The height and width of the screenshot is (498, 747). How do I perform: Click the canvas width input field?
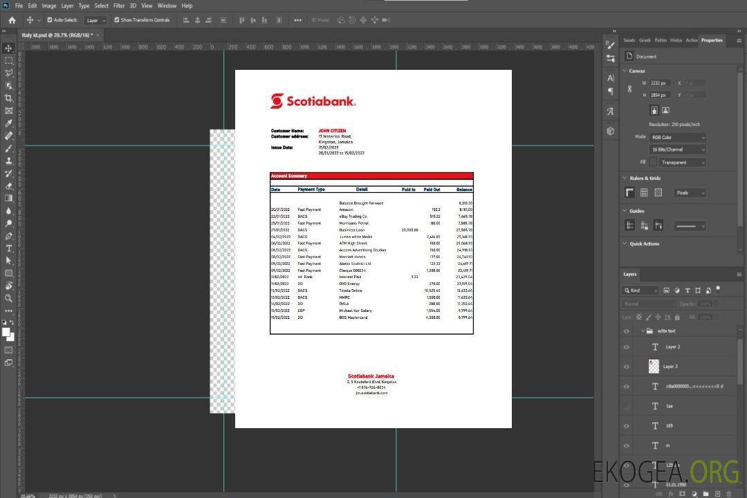[x=661, y=83]
